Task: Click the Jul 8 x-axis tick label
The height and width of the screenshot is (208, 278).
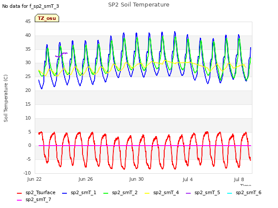Action: click(x=239, y=179)
